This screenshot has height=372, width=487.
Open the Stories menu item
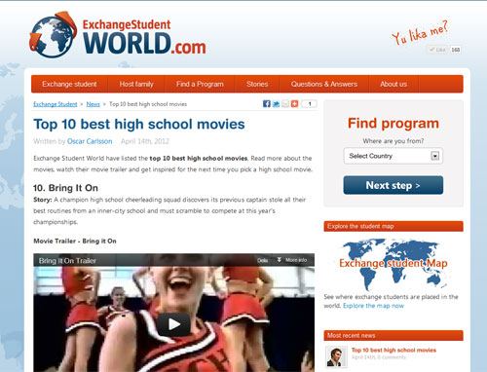(257, 84)
